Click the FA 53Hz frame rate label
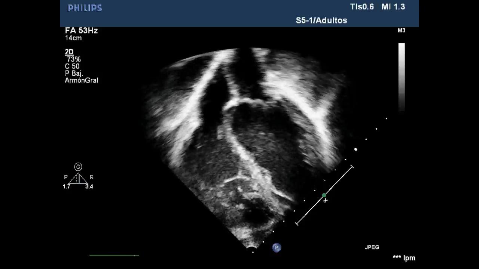Image resolution: width=479 pixels, height=269 pixels. [x=81, y=31]
